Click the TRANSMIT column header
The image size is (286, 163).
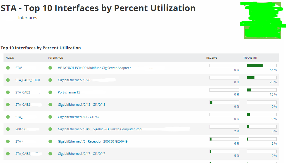[x=250, y=58]
